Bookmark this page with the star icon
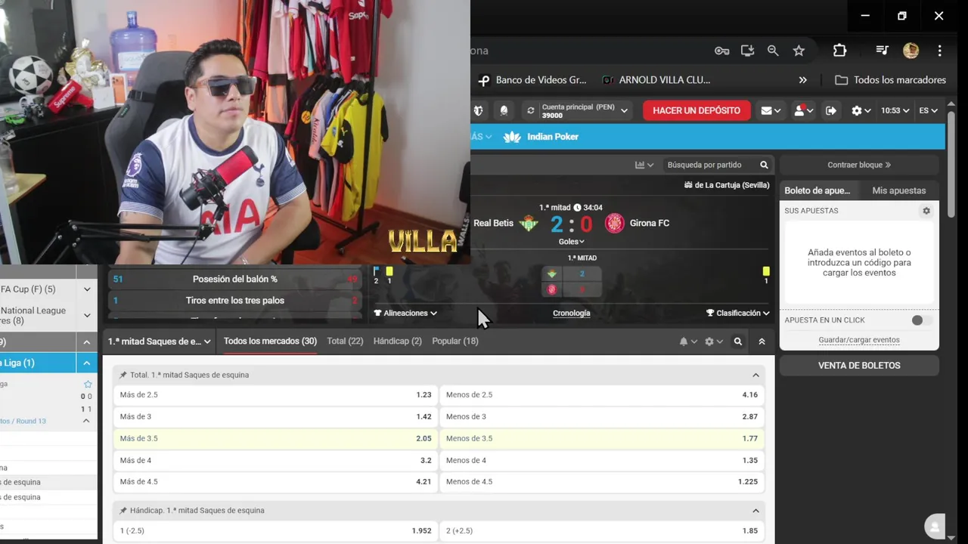Viewport: 968px width, 544px height. click(799, 51)
